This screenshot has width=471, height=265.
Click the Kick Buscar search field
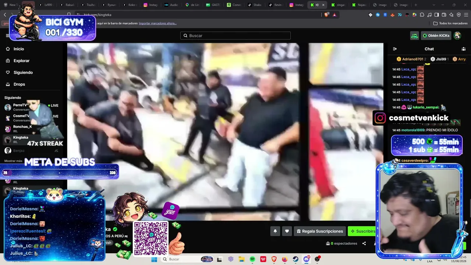point(235,36)
